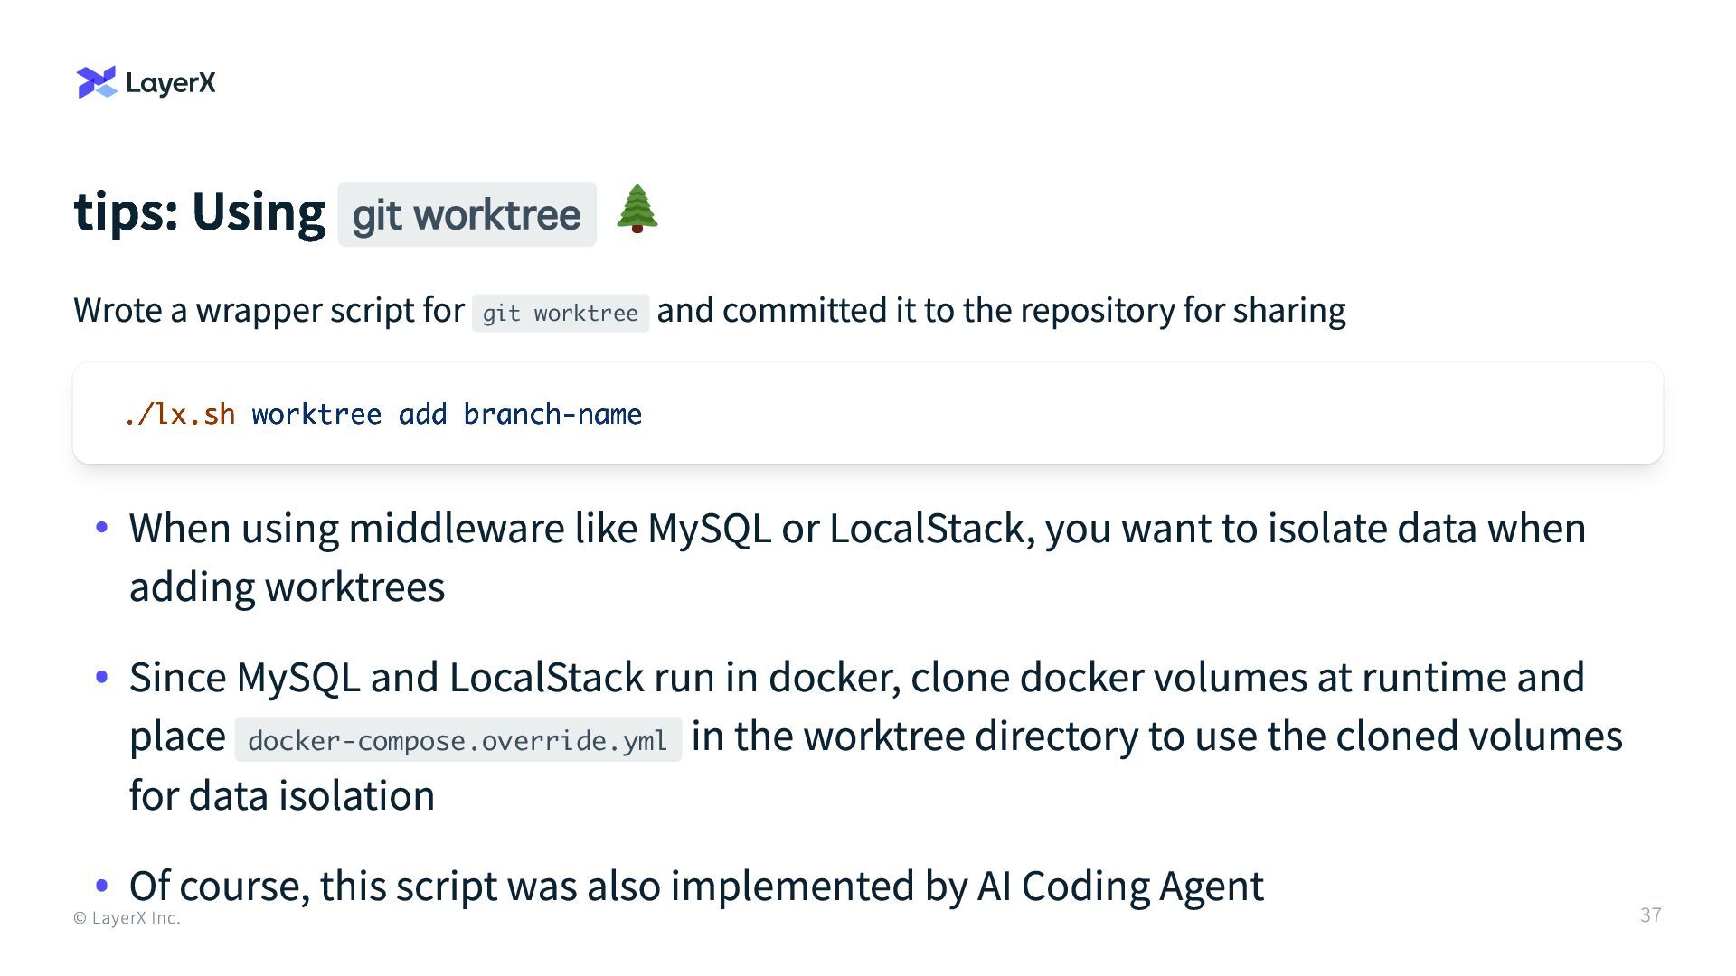Click the inline 'git worktree' code snippet

560,313
